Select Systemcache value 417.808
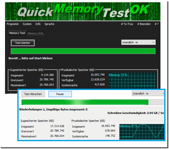 coord(100,84)
